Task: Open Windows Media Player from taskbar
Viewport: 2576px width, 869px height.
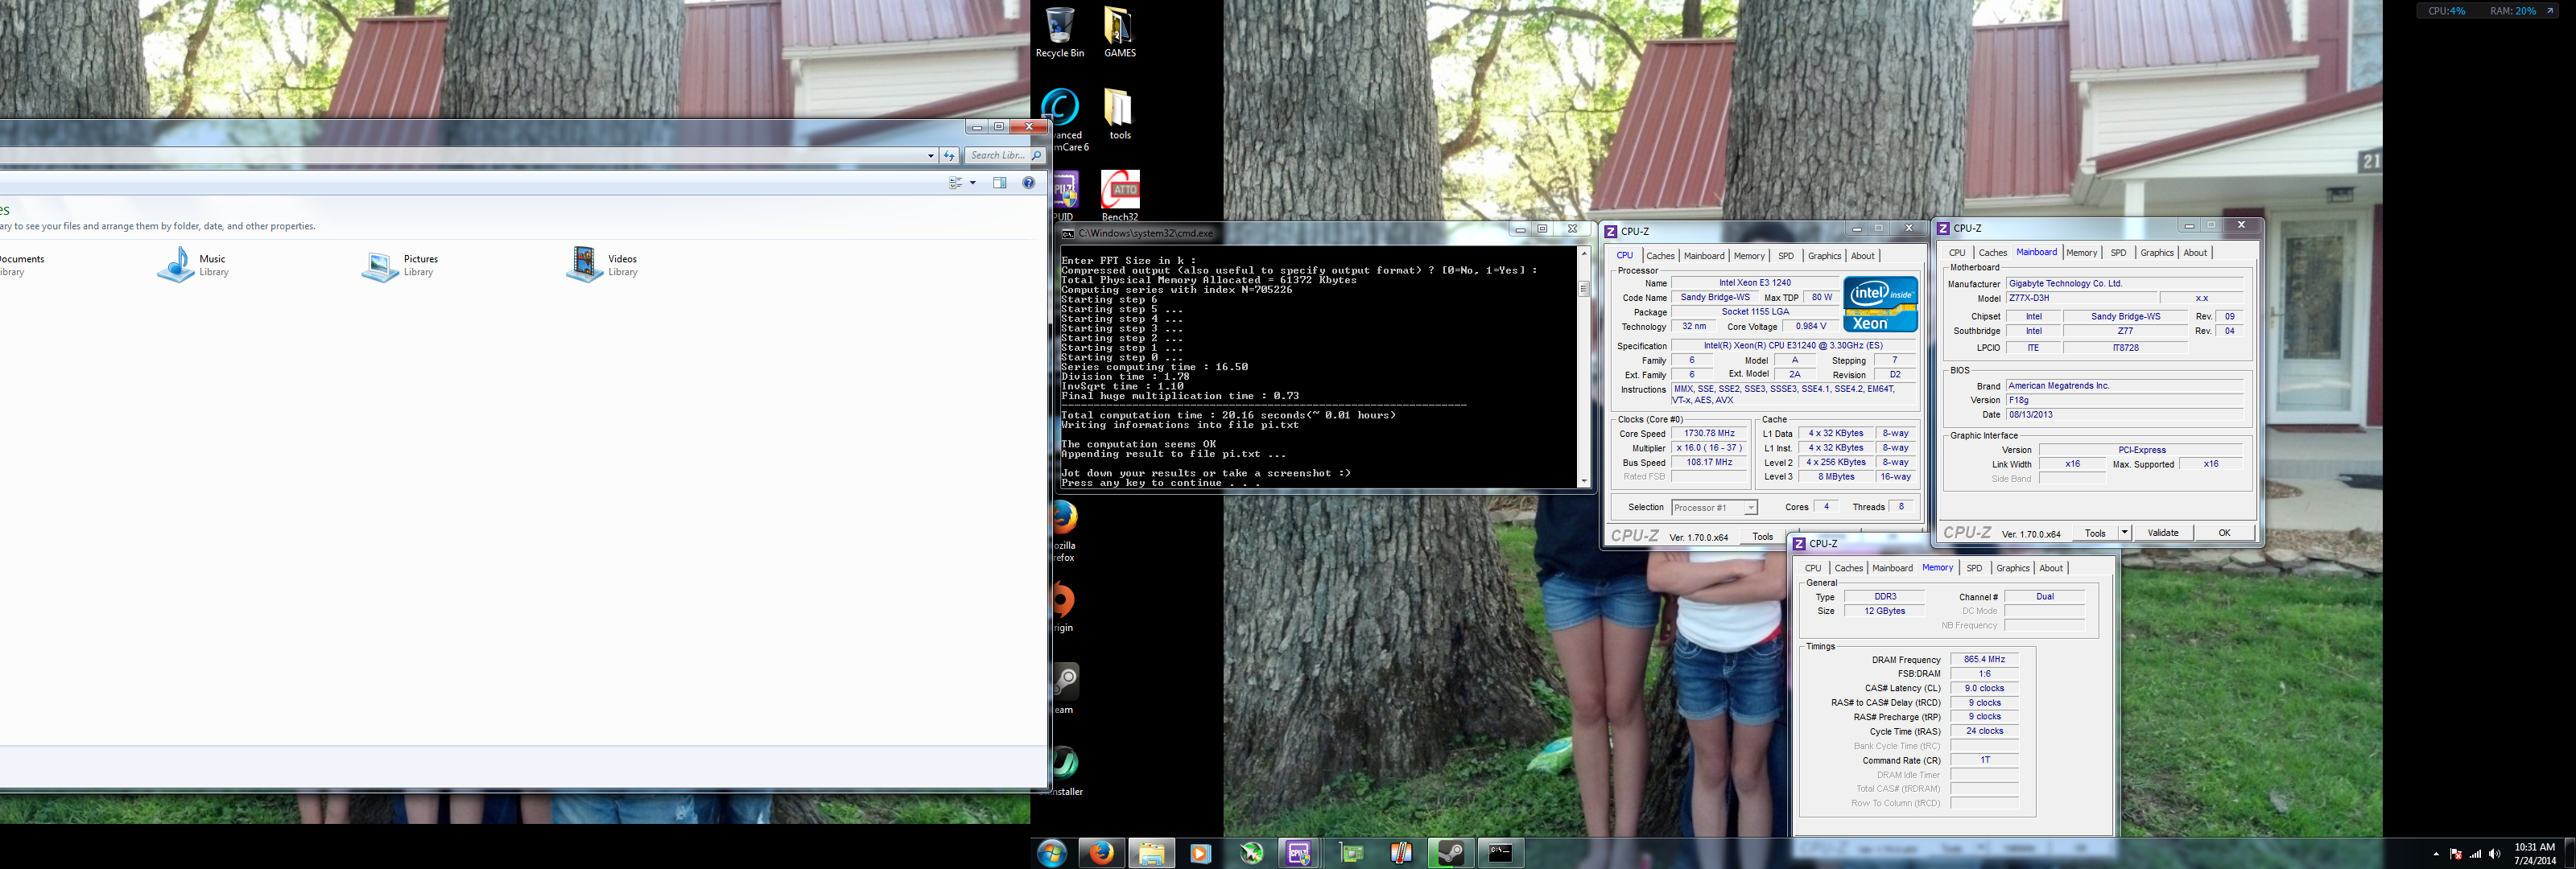Action: pos(1200,853)
